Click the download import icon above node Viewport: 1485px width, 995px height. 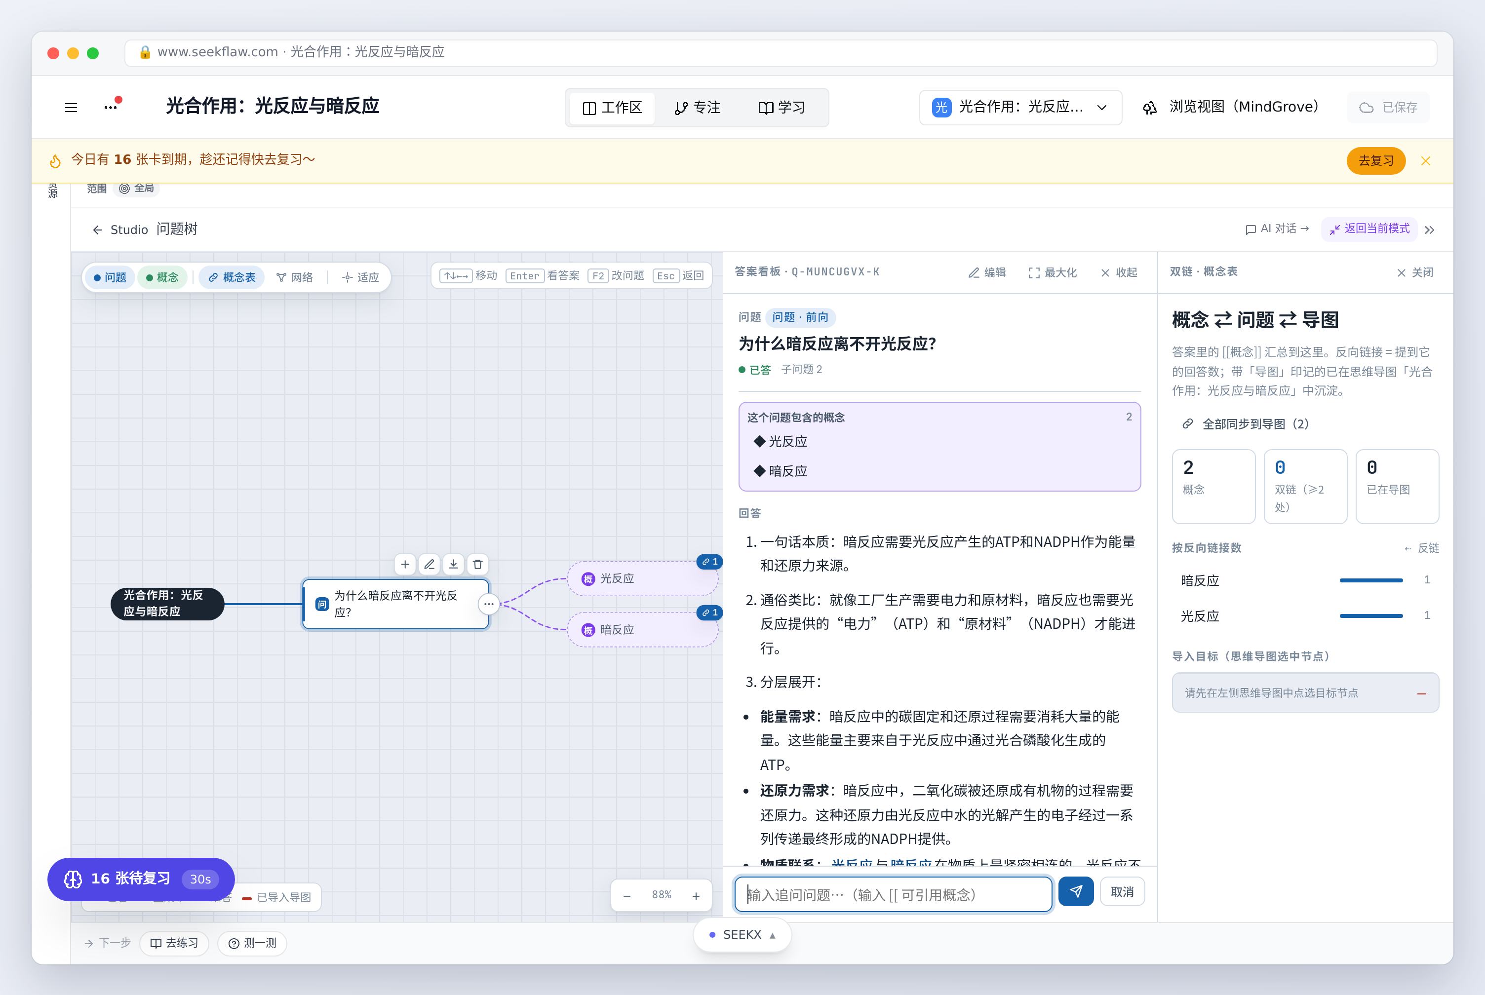[x=453, y=564]
